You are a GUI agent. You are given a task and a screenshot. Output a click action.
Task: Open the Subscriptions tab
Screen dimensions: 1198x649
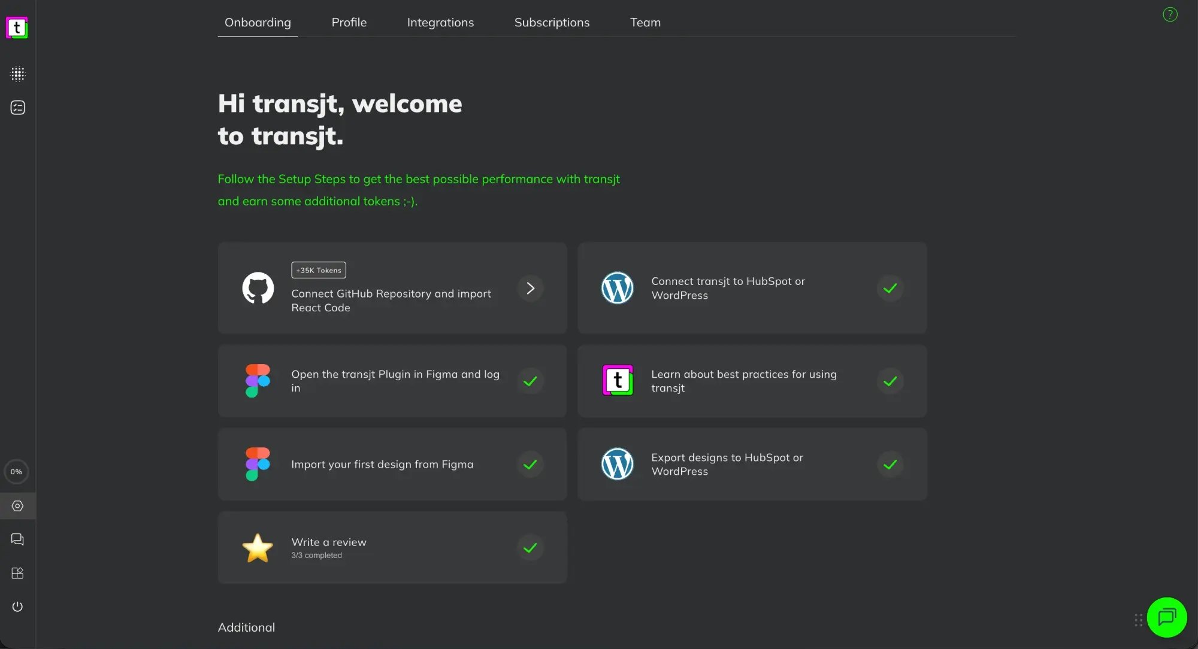click(x=552, y=22)
